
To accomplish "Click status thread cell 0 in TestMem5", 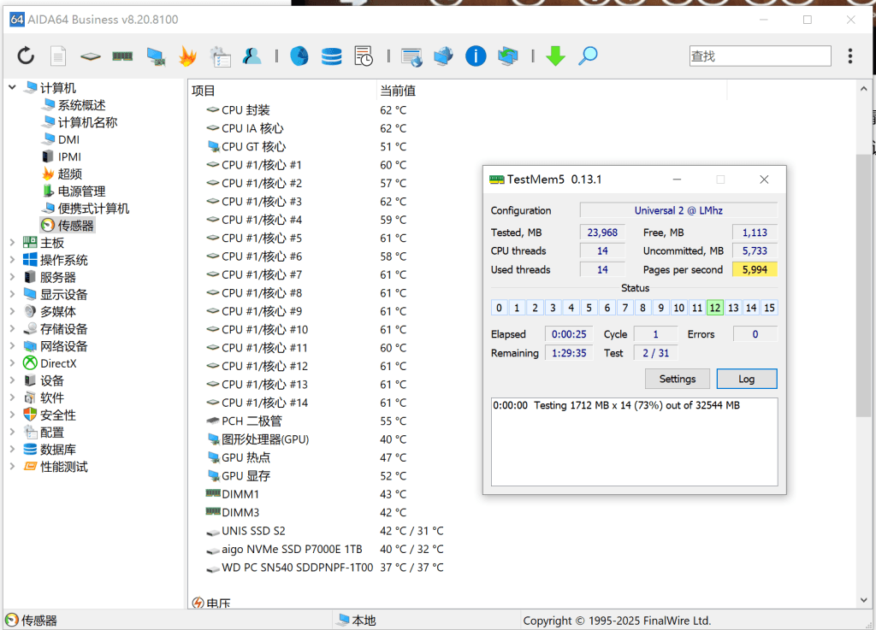I will pyautogui.click(x=499, y=308).
